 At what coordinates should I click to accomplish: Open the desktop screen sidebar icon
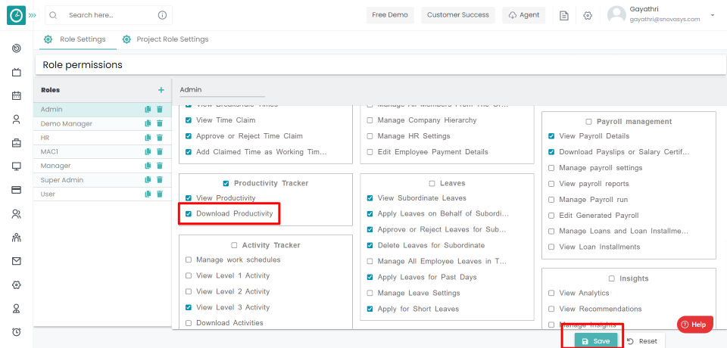pyautogui.click(x=16, y=167)
